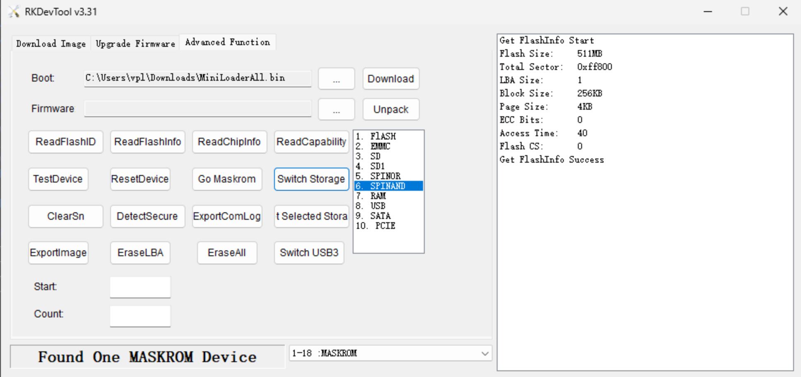The height and width of the screenshot is (377, 801).
Task: Click the ReadCapability button
Action: [x=311, y=142]
